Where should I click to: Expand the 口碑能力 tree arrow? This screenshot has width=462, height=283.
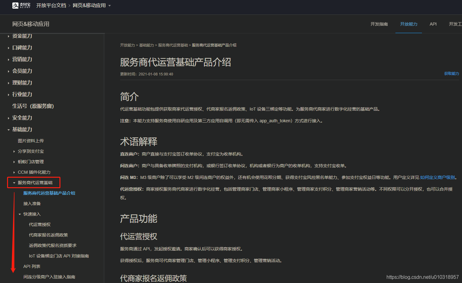pyautogui.click(x=8, y=48)
